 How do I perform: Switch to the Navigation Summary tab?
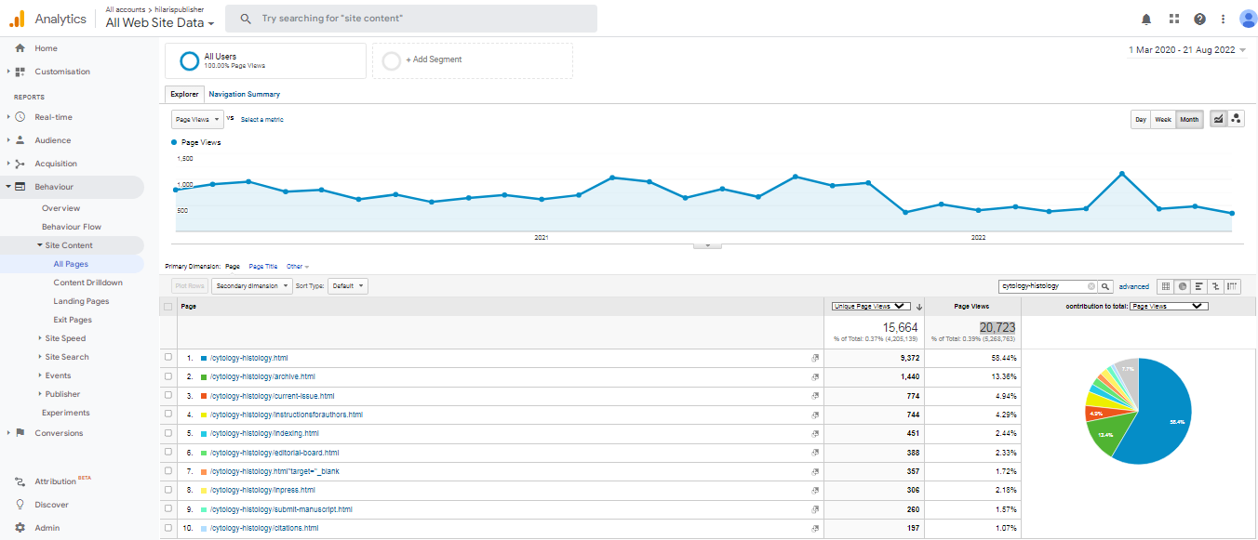click(244, 94)
